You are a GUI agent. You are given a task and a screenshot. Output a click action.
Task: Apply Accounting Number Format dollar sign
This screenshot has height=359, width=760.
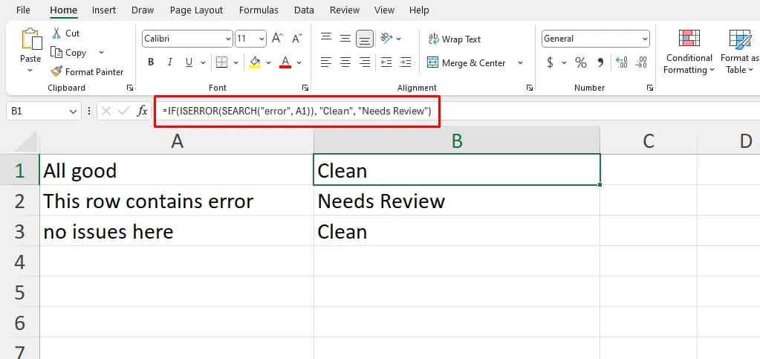click(550, 62)
